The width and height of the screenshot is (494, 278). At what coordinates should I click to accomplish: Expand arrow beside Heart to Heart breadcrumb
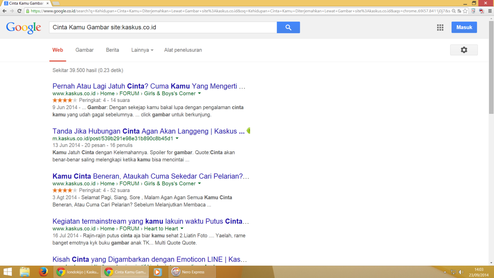tap(182, 229)
